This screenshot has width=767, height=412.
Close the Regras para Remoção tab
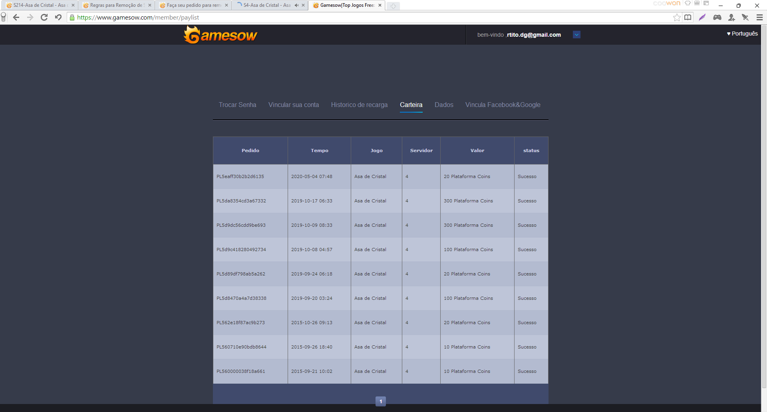[150, 5]
